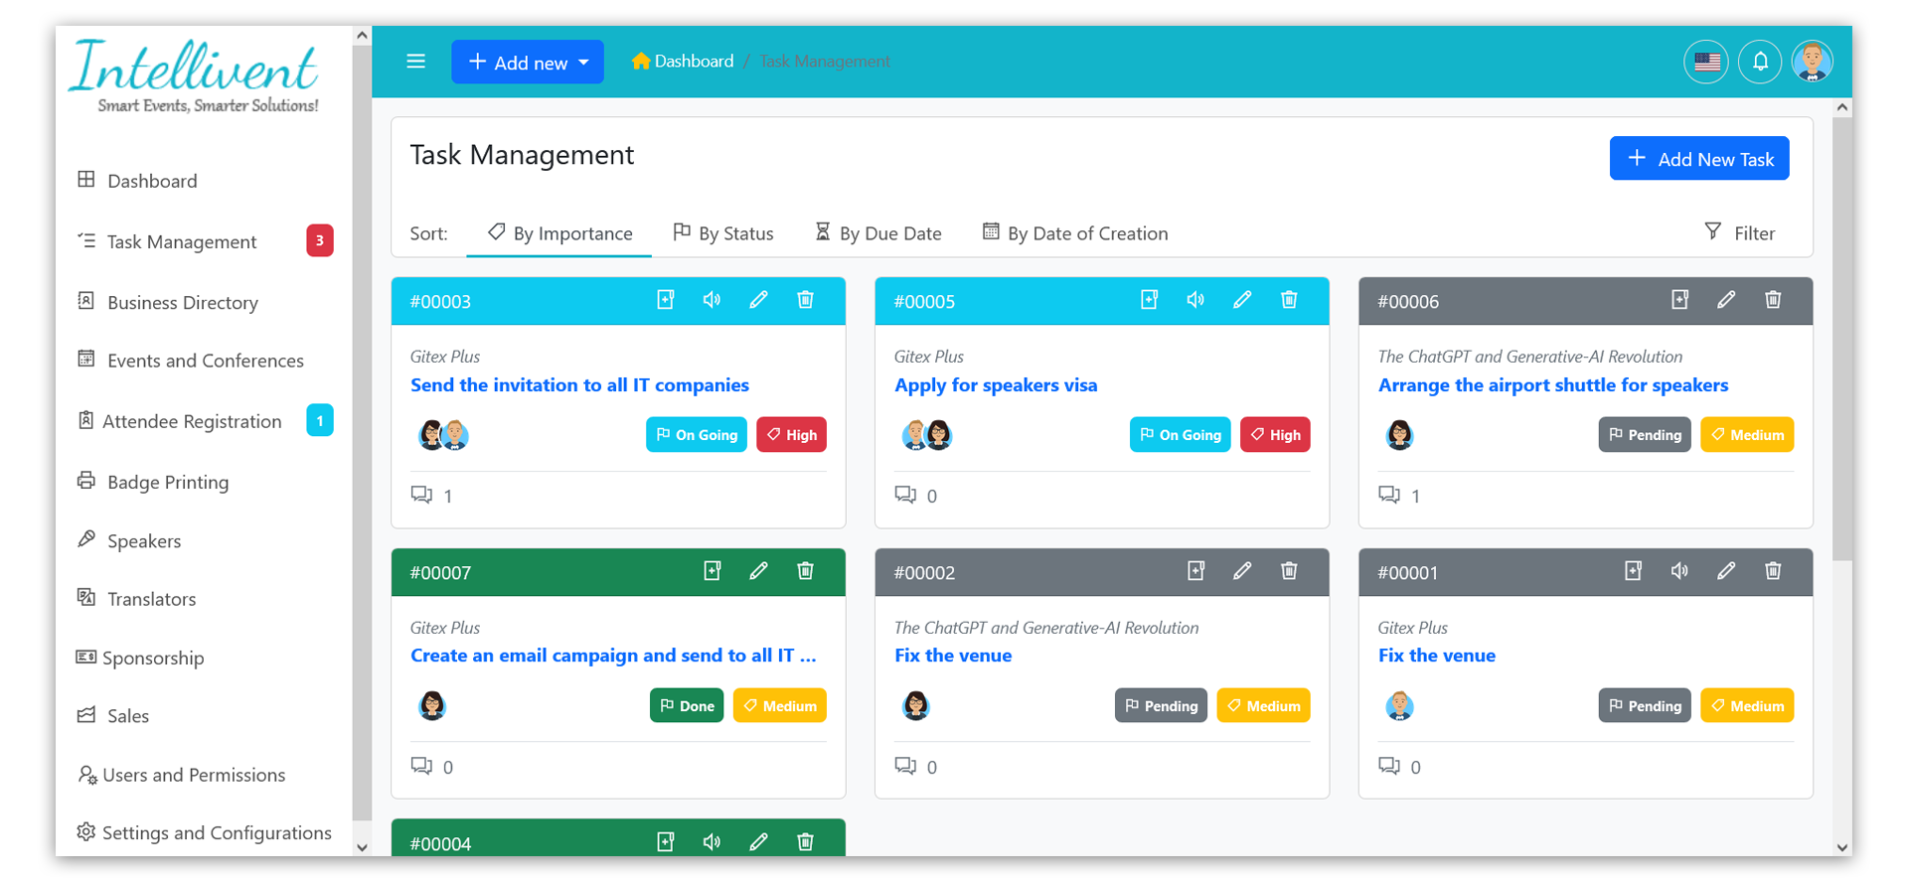Click the On Going status badge on #00003
The image size is (1908, 882).
pyautogui.click(x=697, y=435)
